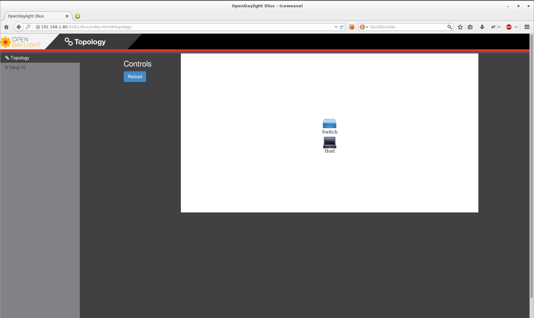Open the browser hamburger menu

click(527, 27)
